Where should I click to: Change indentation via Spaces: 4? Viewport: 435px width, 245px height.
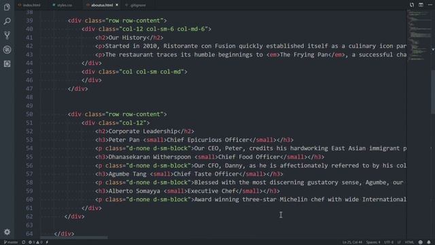point(373,242)
